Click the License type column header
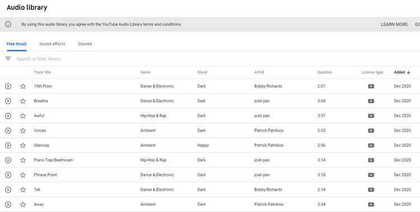This screenshot has height=212, width=420. tap(372, 72)
